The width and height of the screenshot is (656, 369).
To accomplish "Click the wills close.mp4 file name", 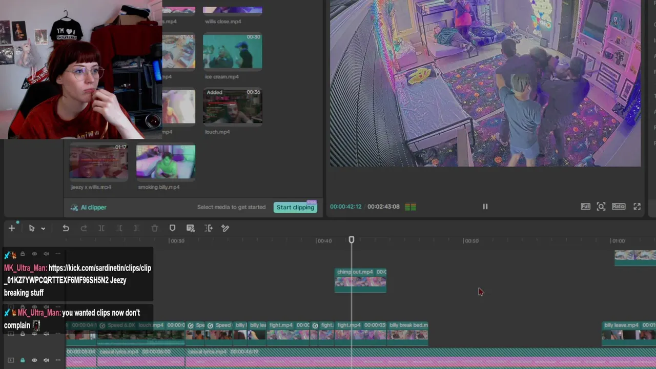I will (223, 22).
